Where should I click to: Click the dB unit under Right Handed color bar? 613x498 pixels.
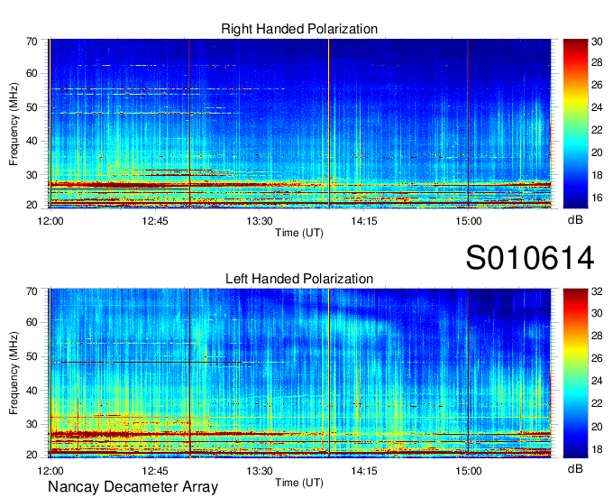point(575,220)
